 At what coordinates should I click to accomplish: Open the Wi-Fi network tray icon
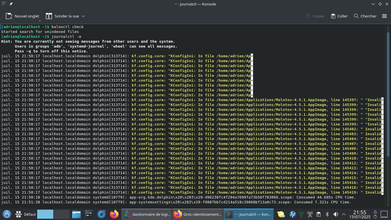tap(301, 214)
